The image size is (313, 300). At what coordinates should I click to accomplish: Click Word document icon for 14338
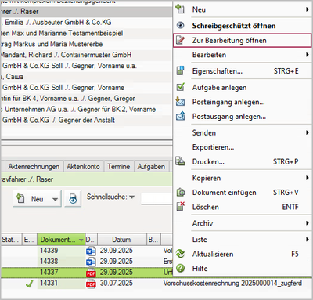pyautogui.click(x=91, y=262)
